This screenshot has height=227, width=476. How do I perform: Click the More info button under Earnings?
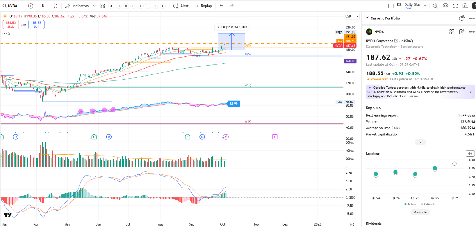(x=420, y=212)
